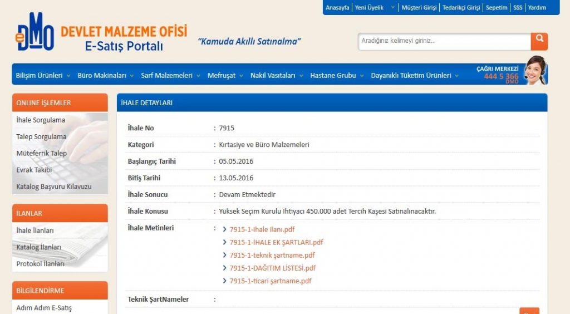Image resolution: width=570 pixels, height=314 pixels.
Task: Click chevron beside teknik şartname.pdf
Action: tap(225, 255)
